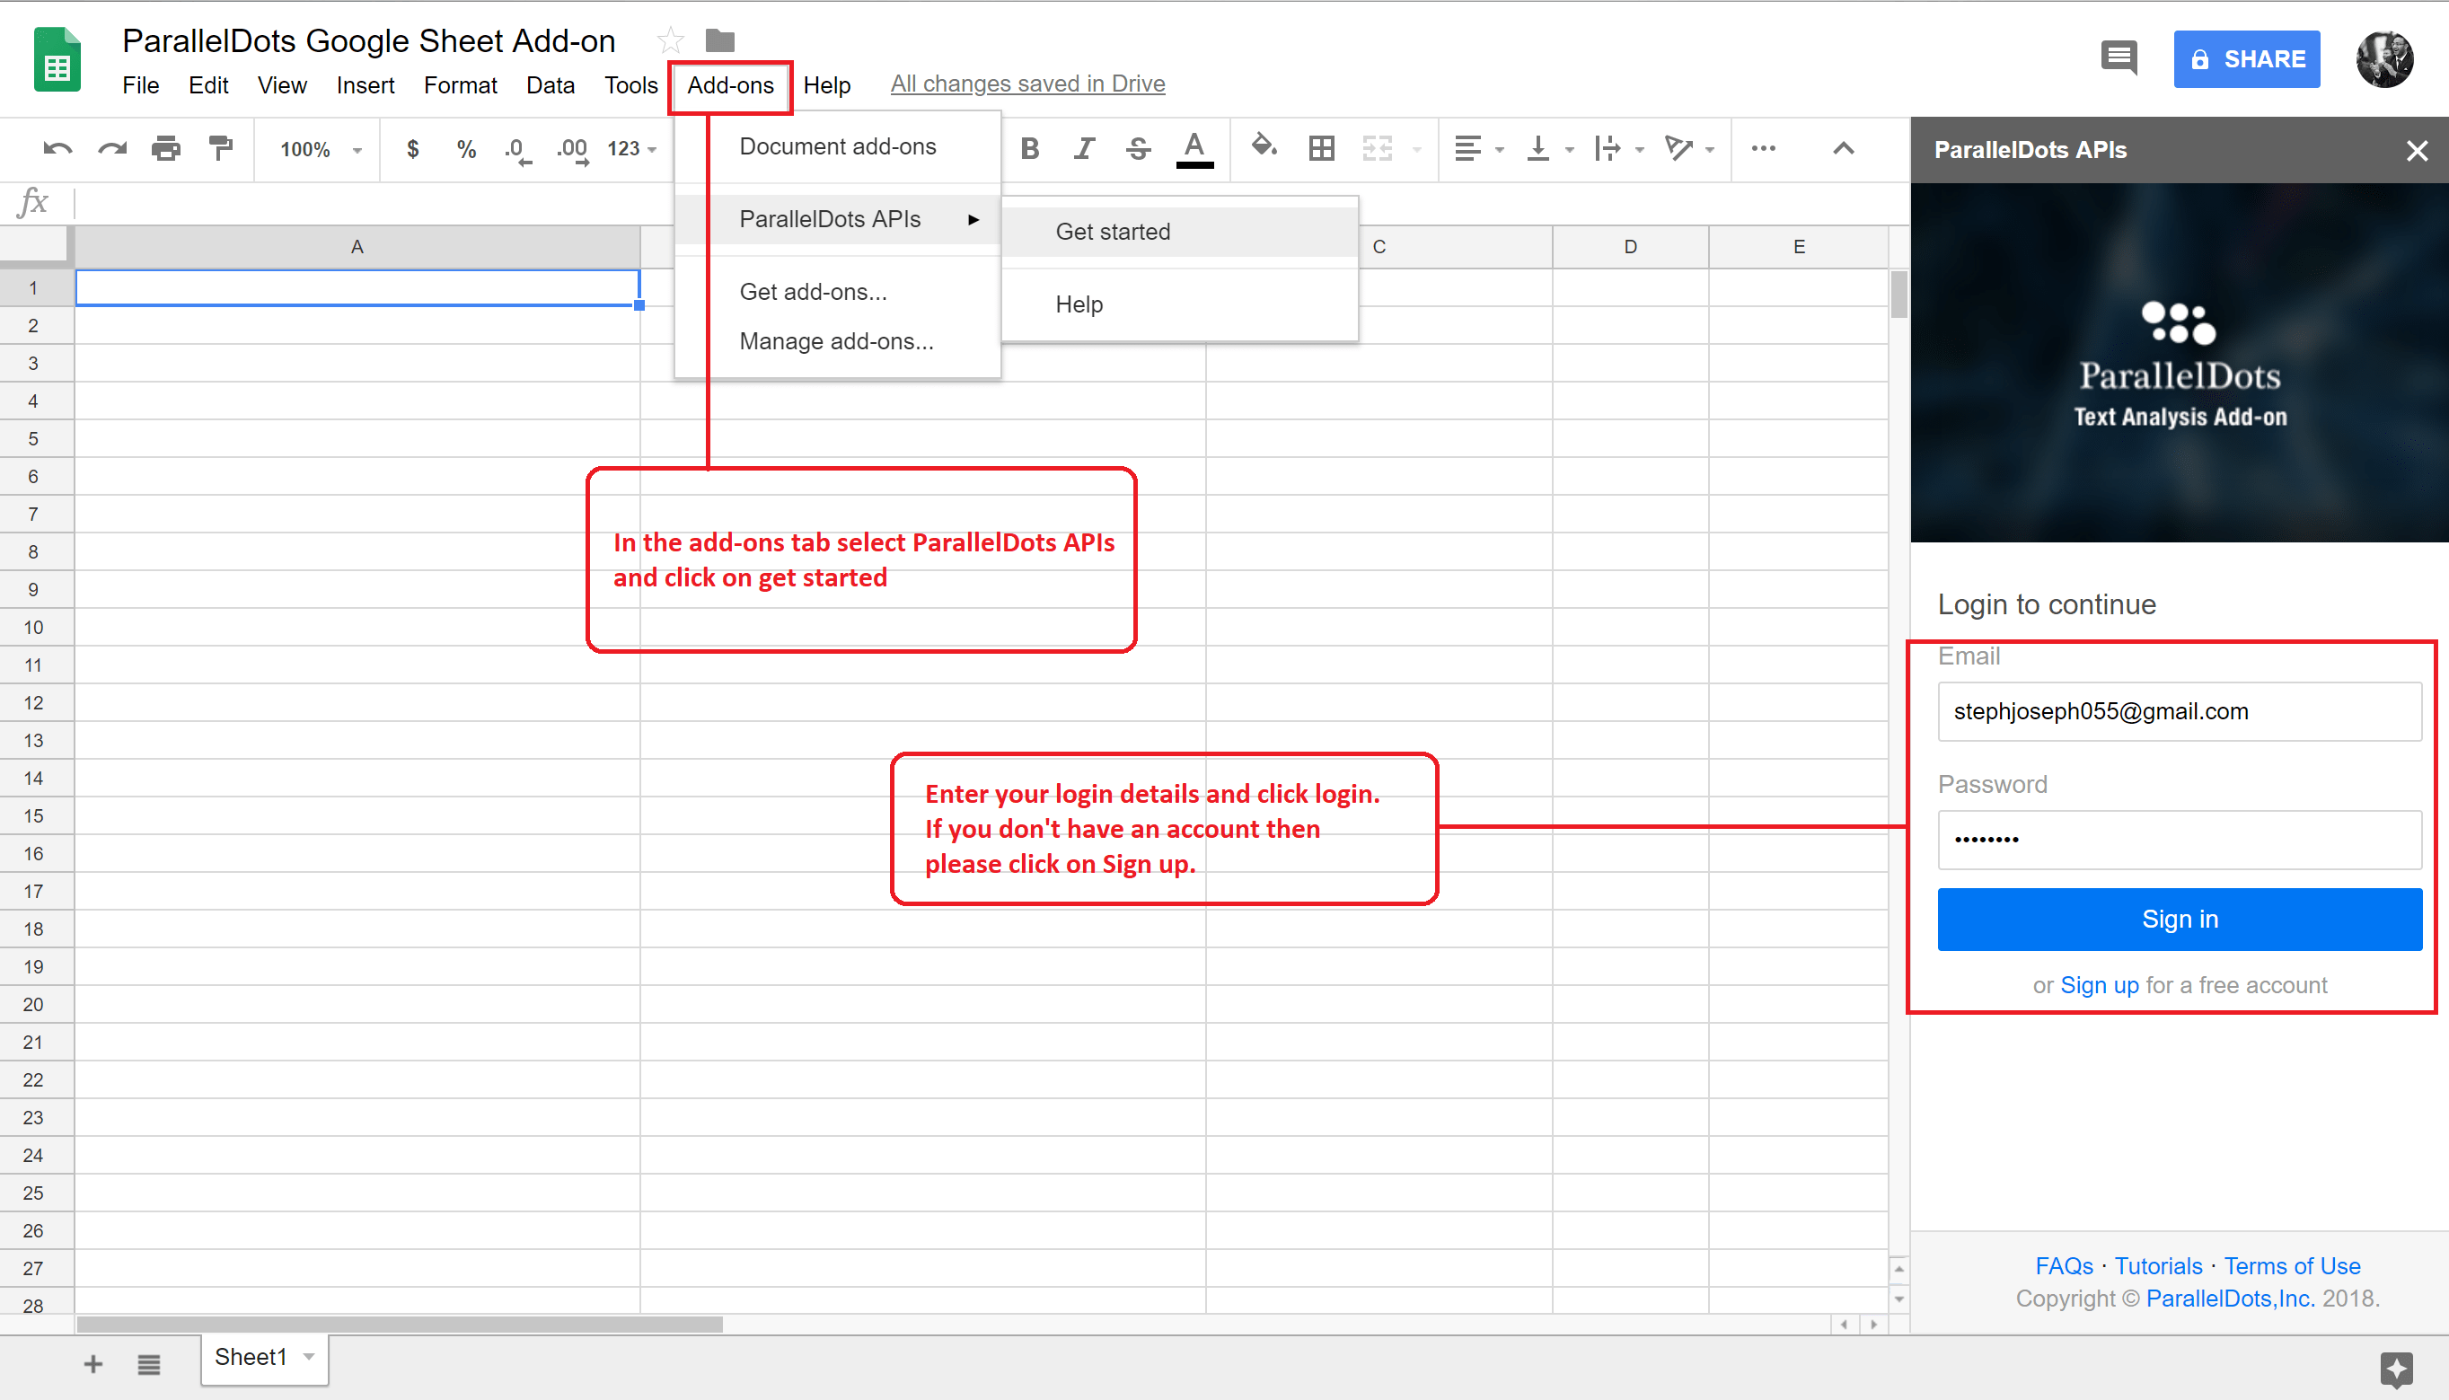Click the Email input field
The width and height of the screenshot is (2449, 1400).
2179,711
